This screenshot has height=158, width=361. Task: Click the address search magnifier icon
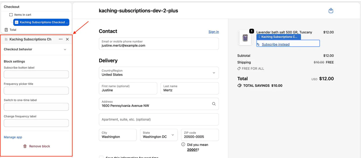(x=214, y=104)
